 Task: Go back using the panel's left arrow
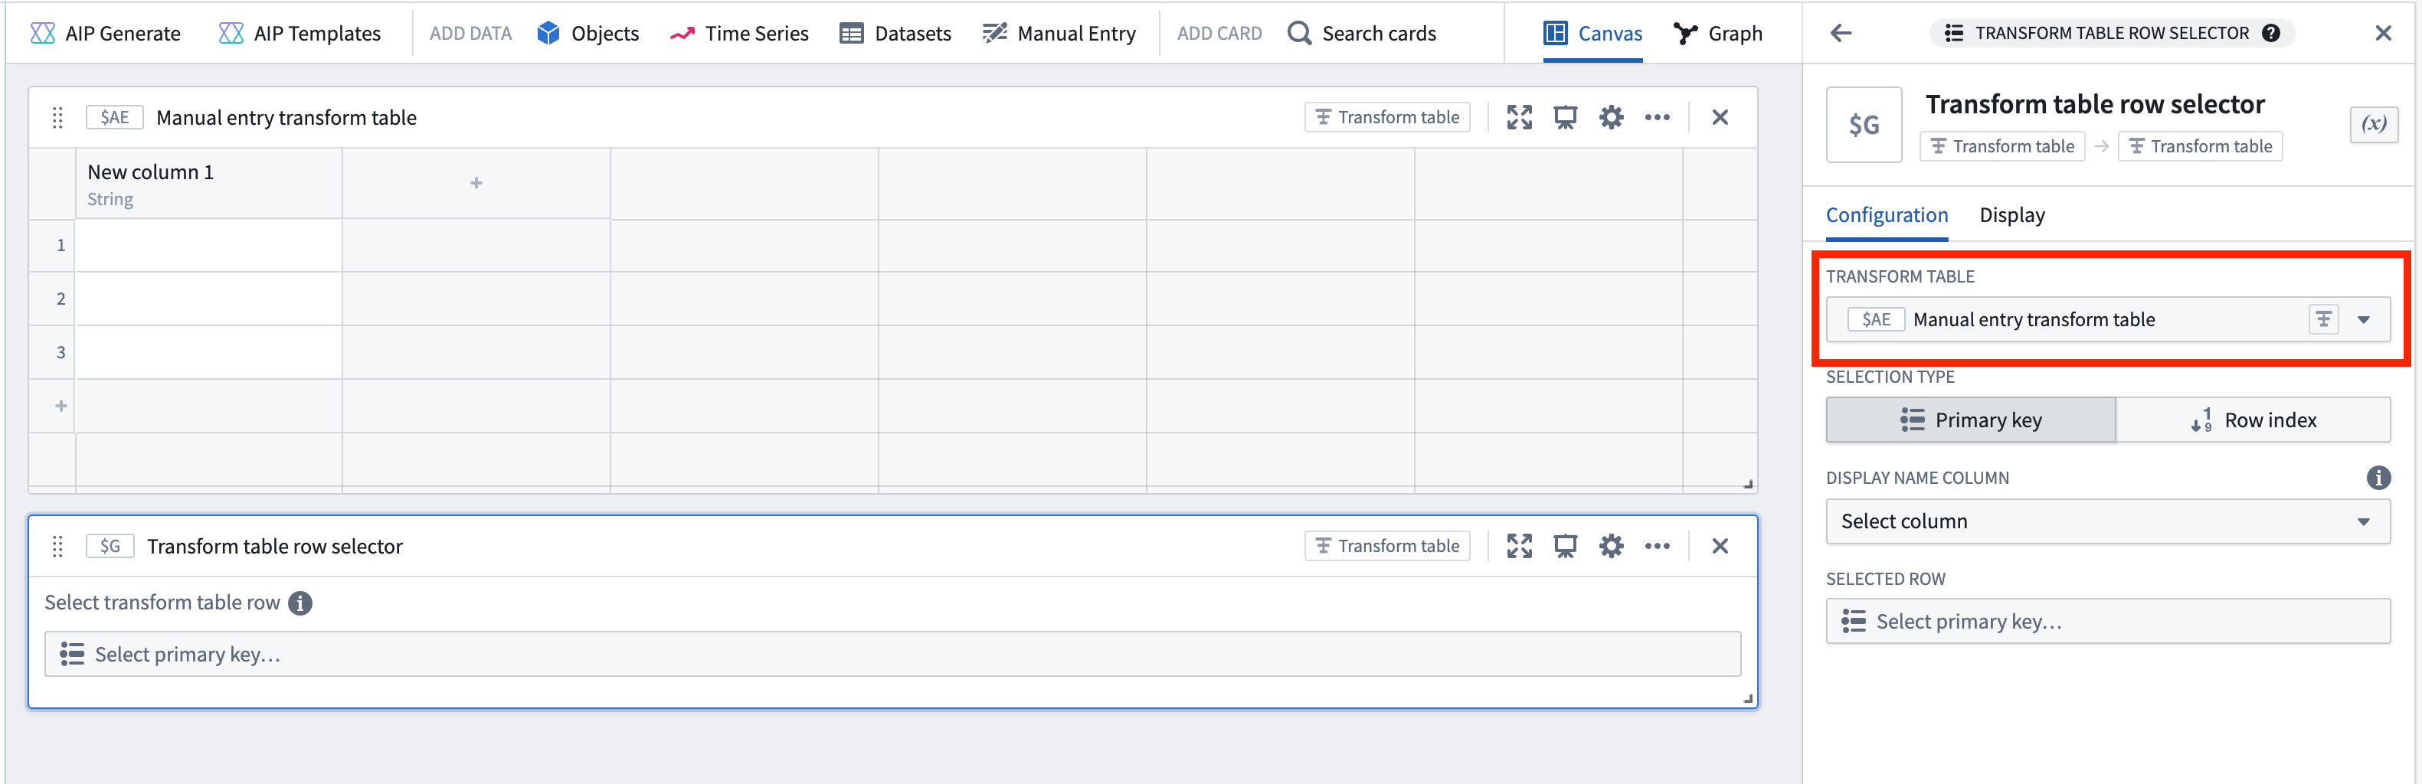(x=1840, y=33)
